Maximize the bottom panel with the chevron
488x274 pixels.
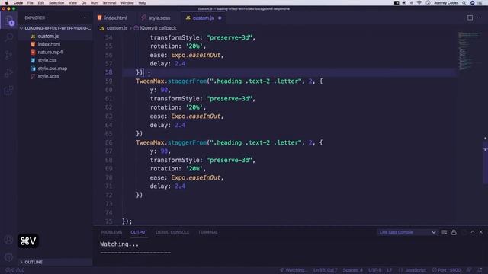click(473, 232)
